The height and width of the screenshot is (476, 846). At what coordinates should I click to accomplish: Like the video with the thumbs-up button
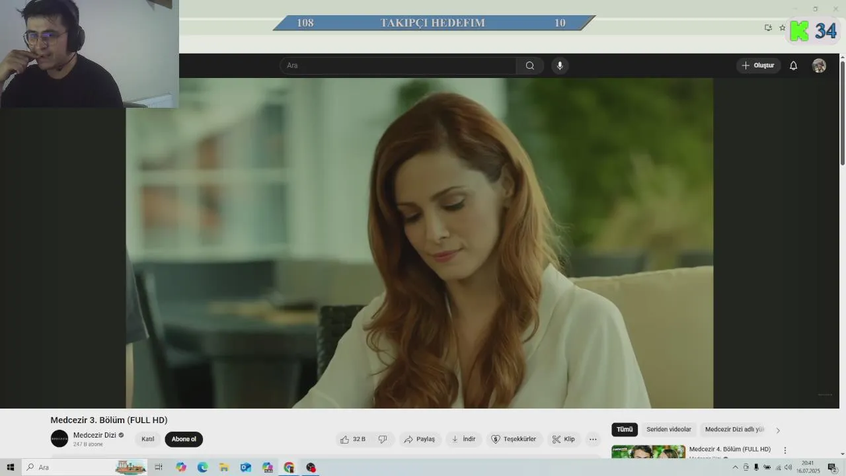pyautogui.click(x=353, y=439)
